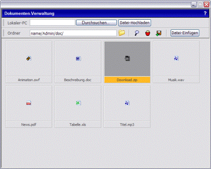Viewport: 211px width, 169px height.
Task: Click the Download.zip filename label
Action: (127, 80)
